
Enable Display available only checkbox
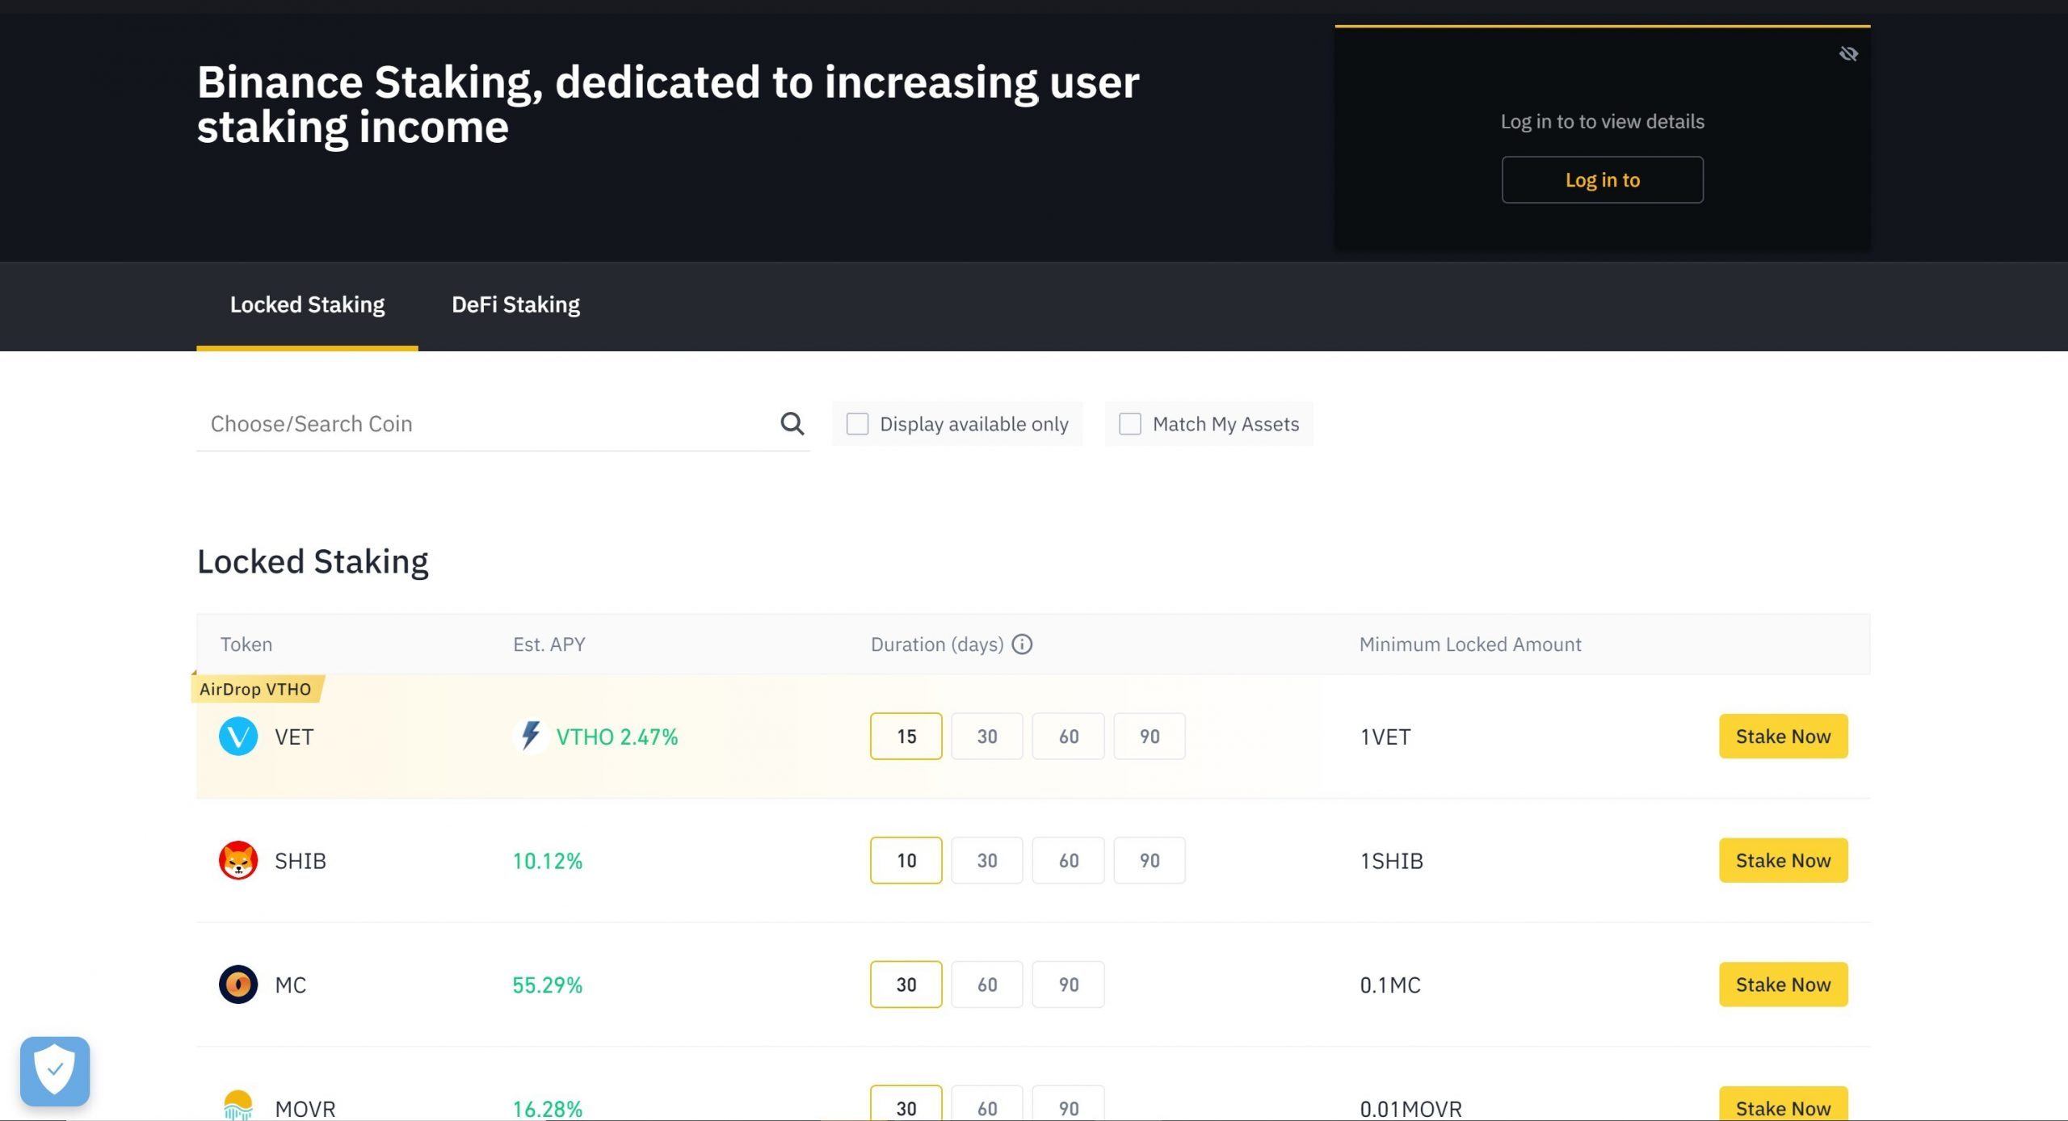(x=857, y=424)
